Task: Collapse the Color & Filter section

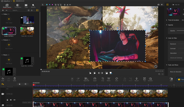Action: point(167,38)
